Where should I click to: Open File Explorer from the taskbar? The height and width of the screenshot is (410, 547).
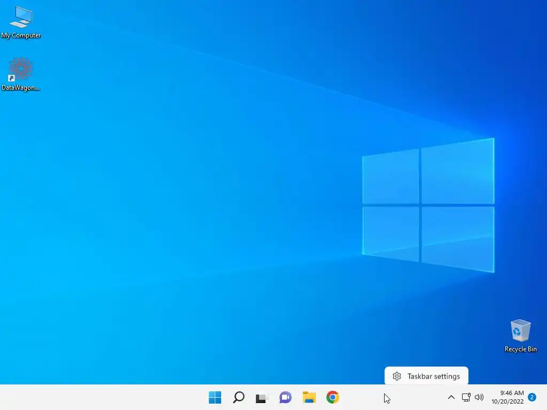[309, 397]
